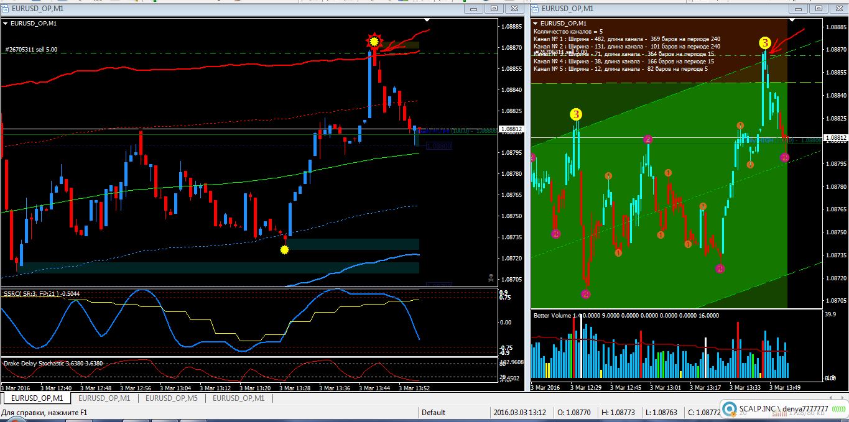
Task: Open the one-click trading triangle in the left chart
Action: coord(6,23)
